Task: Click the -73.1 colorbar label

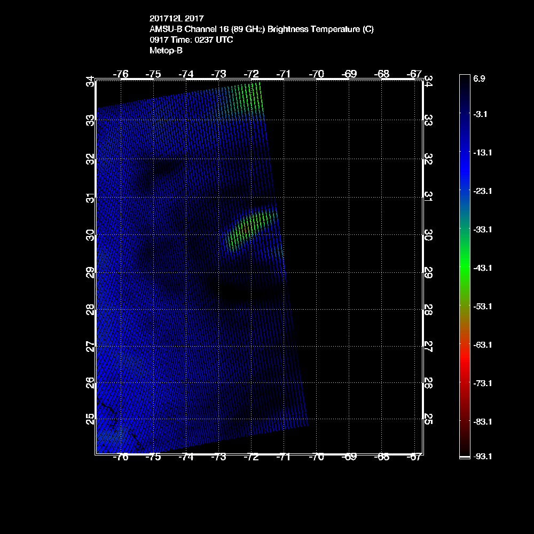Action: (x=482, y=383)
